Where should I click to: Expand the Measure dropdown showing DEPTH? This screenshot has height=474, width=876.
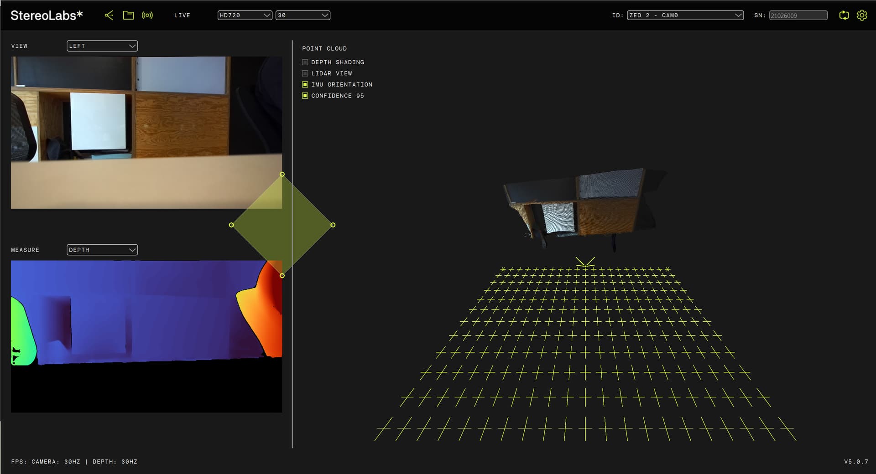pyautogui.click(x=102, y=250)
